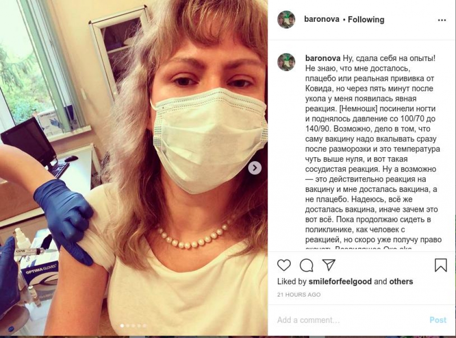Image resolution: width=456 pixels, height=338 pixels.
Task: Like the post with heart icon
Action: point(284,265)
